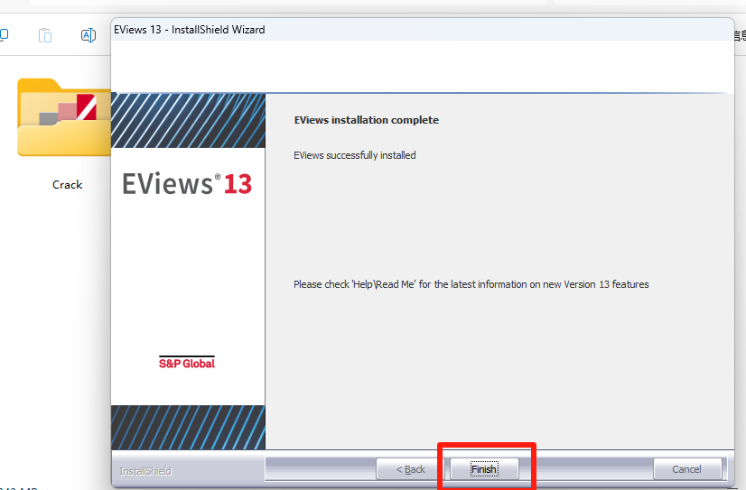Click the Finish button
The image size is (746, 490).
[x=484, y=469]
